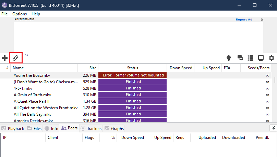
Task: Close the advertisement with X
Action: click(x=262, y=19)
